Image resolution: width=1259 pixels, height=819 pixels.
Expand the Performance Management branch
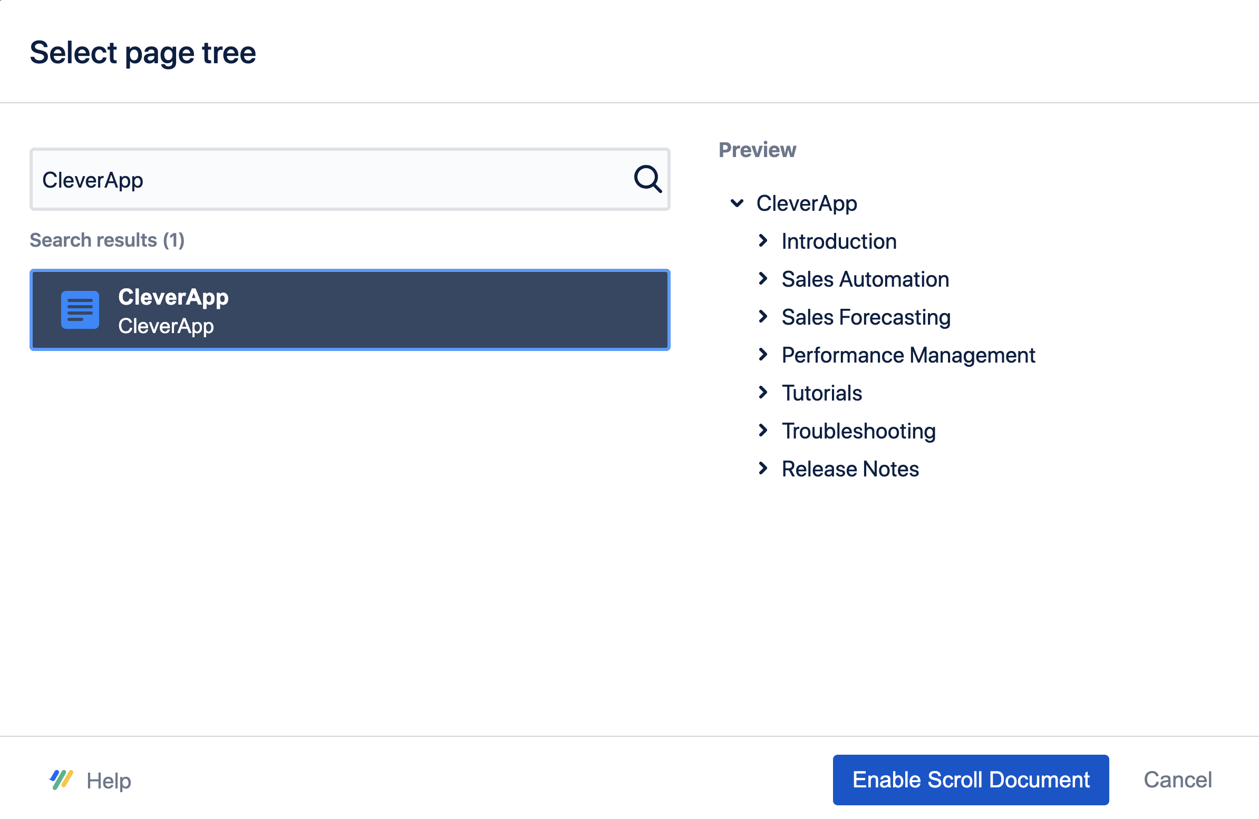point(763,355)
